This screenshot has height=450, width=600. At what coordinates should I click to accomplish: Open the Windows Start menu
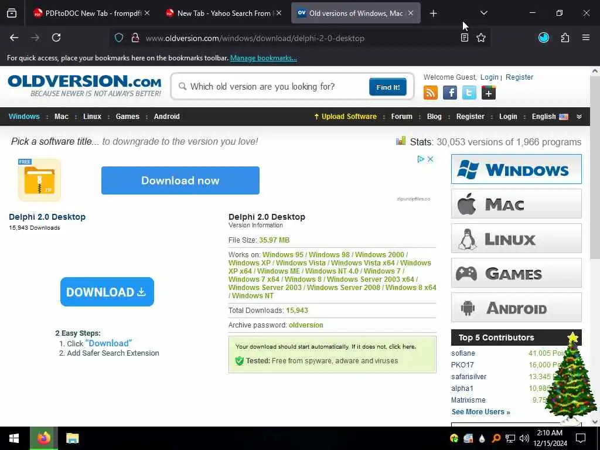[x=14, y=438]
